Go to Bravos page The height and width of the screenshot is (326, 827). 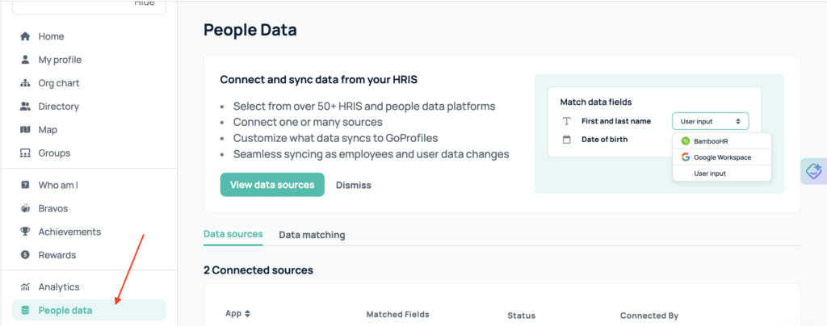52,208
